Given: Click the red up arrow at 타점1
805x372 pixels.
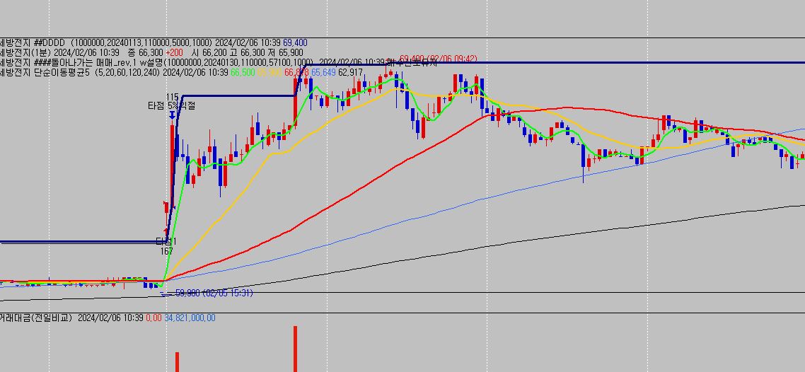Looking at the screenshot, I should (166, 231).
